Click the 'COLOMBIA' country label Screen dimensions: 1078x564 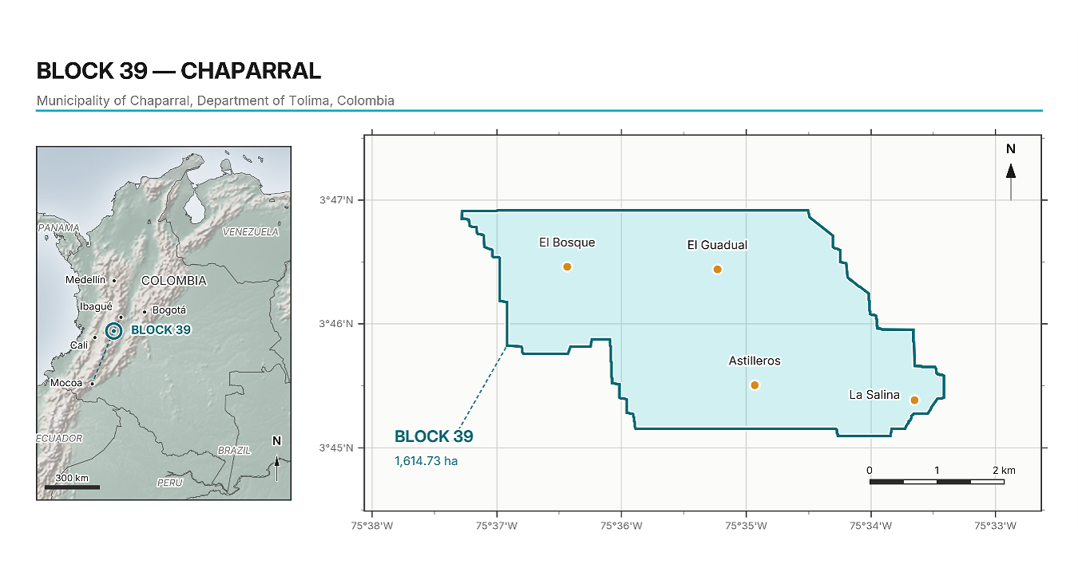[173, 281]
